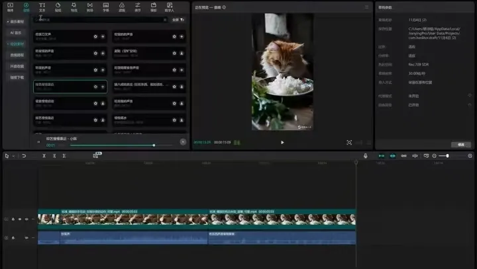Screen dimensions: 477x269
Task: Open the Text (文本) tab
Action: pos(42,7)
